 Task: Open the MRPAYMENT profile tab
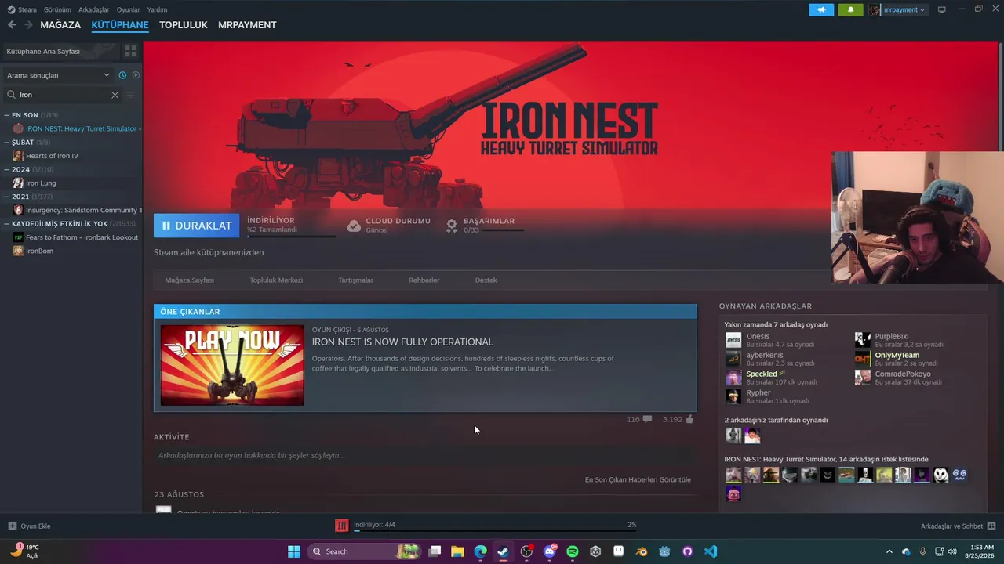pyautogui.click(x=247, y=25)
